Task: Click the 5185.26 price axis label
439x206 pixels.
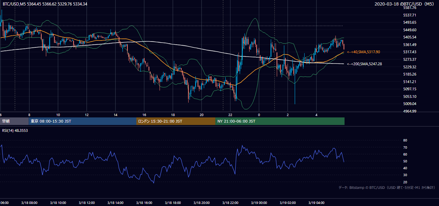Action: pyautogui.click(x=410, y=74)
